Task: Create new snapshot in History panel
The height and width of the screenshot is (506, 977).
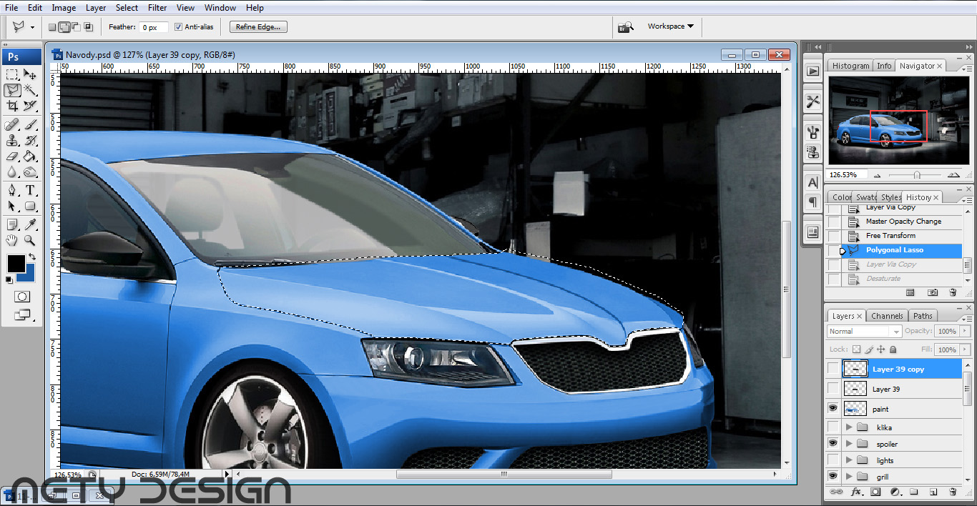Action: tap(933, 293)
